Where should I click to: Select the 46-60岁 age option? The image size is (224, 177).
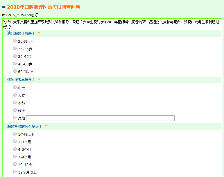pos(15,64)
